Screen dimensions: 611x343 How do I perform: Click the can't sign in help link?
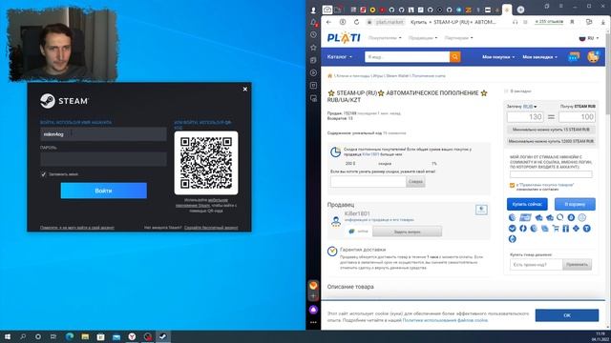click(77, 228)
